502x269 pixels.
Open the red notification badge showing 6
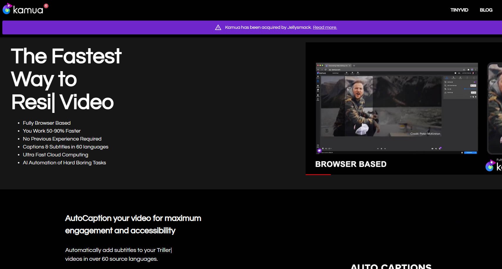(x=46, y=6)
